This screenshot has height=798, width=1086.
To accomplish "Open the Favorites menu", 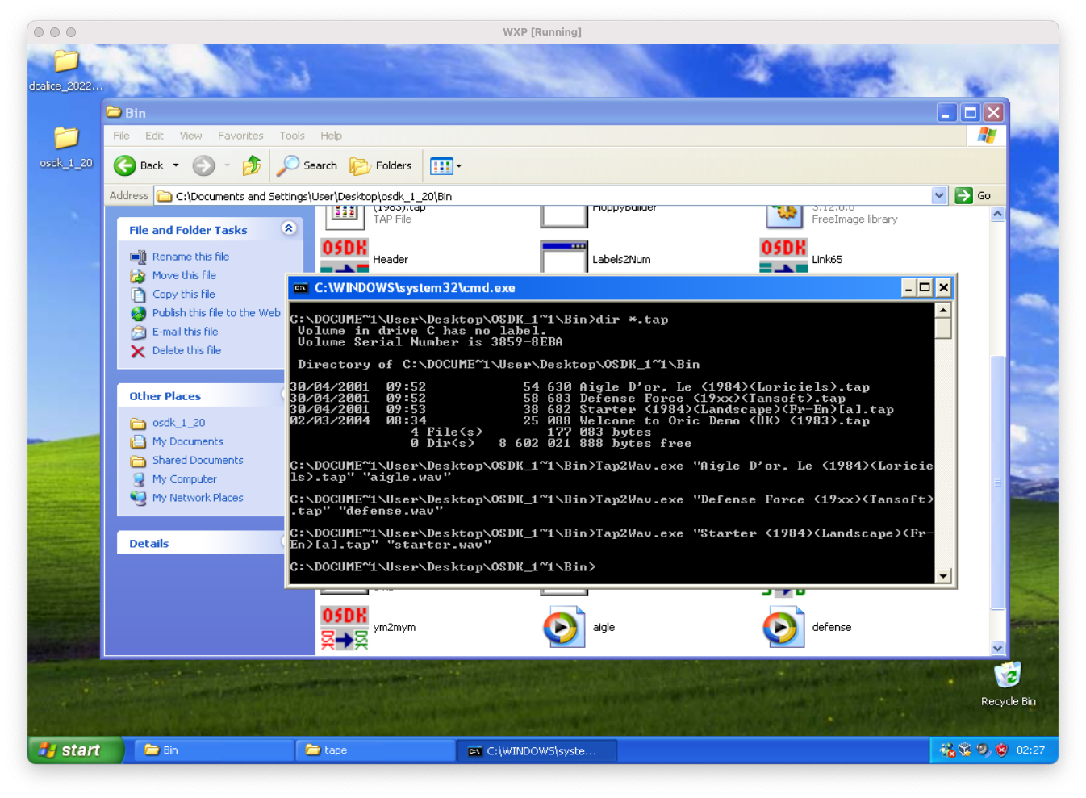I will [240, 136].
